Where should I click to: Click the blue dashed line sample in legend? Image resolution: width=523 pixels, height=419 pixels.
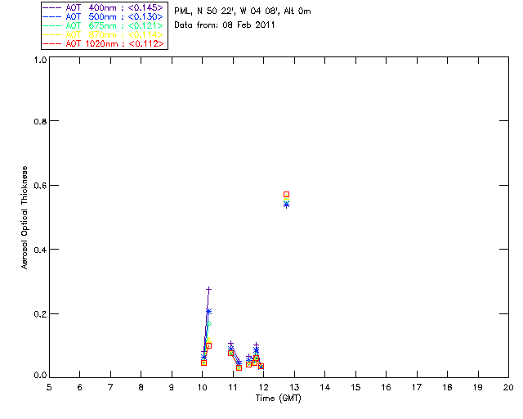coord(52,16)
